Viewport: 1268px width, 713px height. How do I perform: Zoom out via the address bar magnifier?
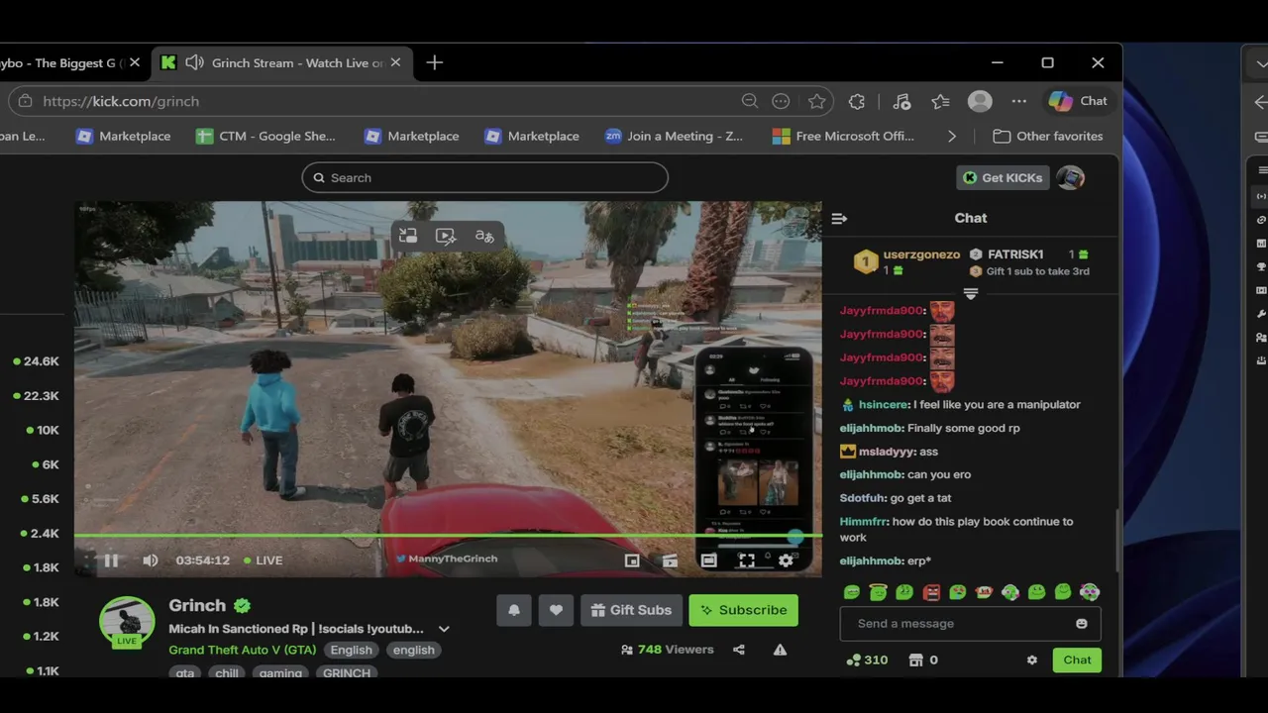(750, 101)
